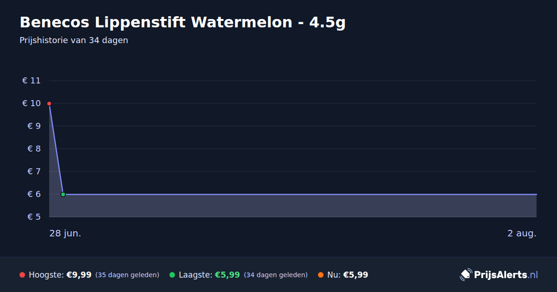Click the red highest-price point on chart
This screenshot has height=292, width=557.
pos(49,103)
